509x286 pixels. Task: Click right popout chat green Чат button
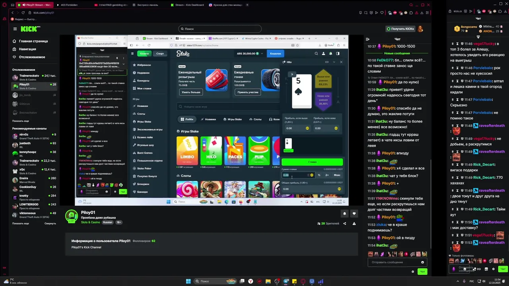(503, 269)
